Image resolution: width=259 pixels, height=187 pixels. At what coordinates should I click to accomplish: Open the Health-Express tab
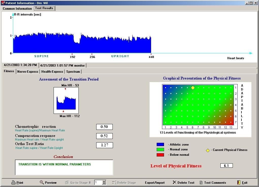pyautogui.click(x=52, y=72)
